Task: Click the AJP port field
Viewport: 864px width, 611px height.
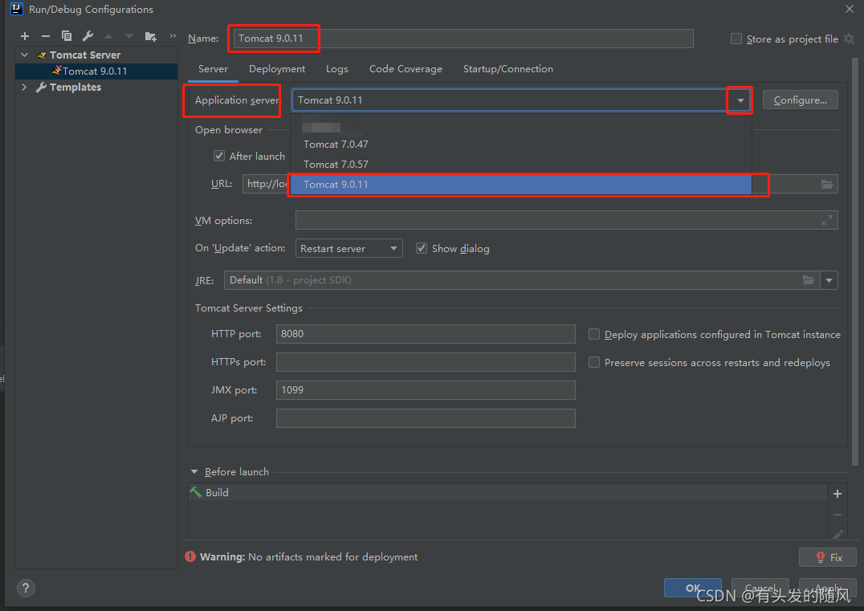Action: pos(426,418)
